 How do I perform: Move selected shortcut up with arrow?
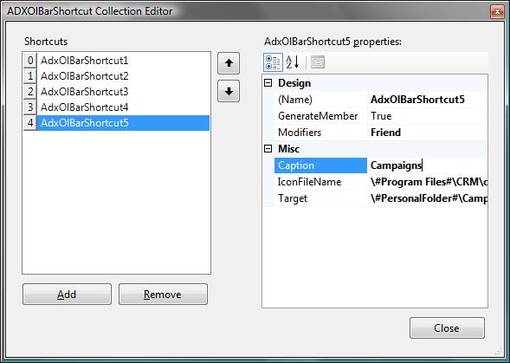point(229,63)
